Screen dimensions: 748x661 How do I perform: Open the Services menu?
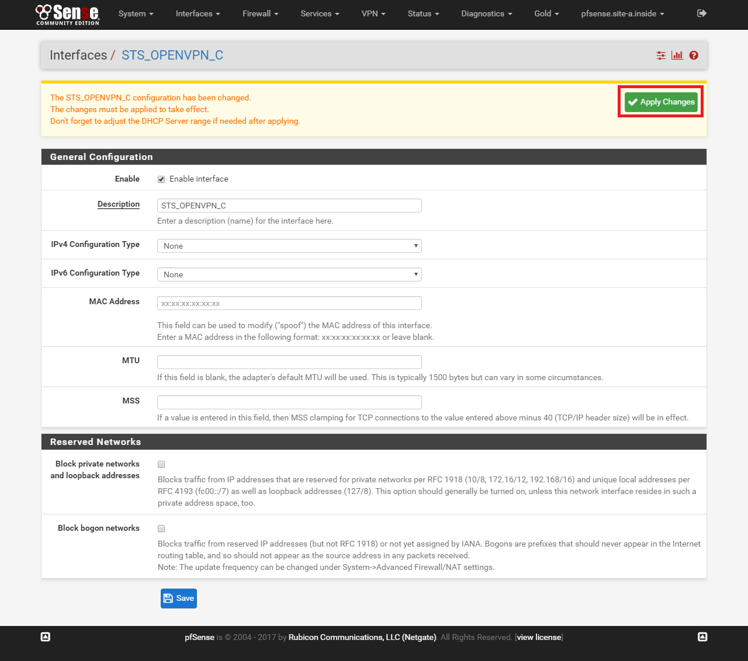[x=320, y=13]
